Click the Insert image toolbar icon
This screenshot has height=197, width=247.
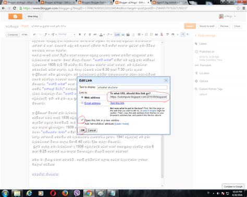click(123, 35)
